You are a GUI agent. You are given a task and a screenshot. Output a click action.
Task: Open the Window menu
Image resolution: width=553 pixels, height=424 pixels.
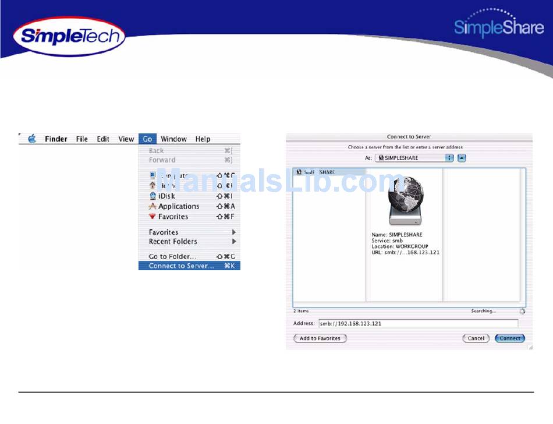click(173, 139)
